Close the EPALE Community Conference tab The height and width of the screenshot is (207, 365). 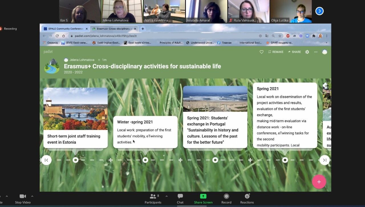point(87,29)
